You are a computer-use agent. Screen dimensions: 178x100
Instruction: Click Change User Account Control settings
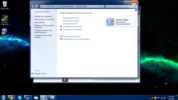tap(76, 39)
